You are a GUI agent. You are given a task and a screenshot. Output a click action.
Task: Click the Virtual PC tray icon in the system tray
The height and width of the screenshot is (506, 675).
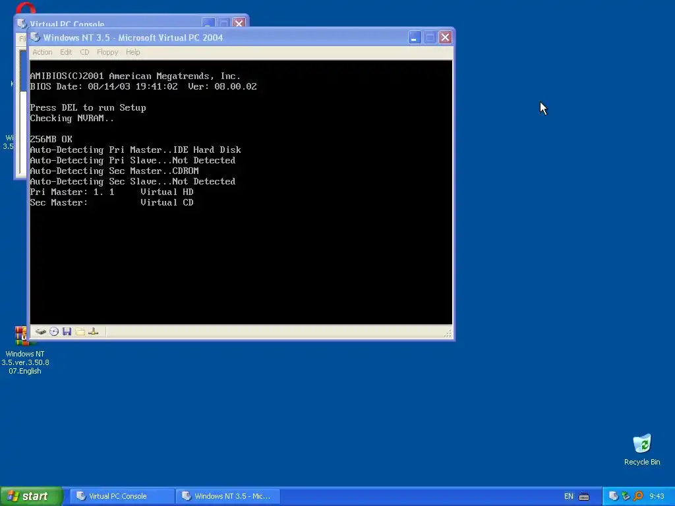(x=614, y=496)
